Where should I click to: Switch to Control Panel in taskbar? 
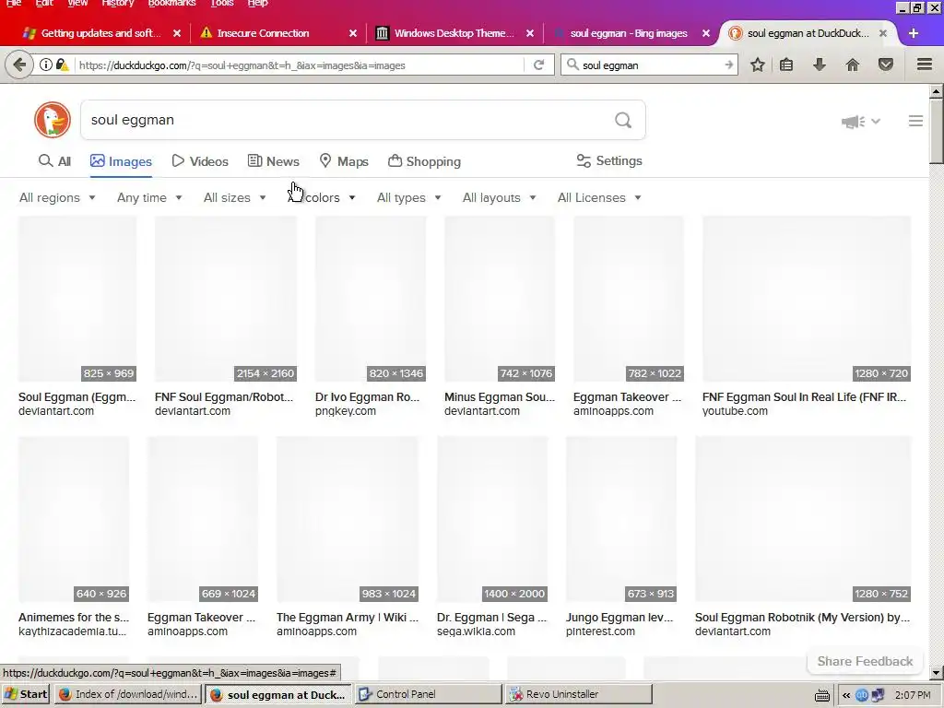pos(428,694)
